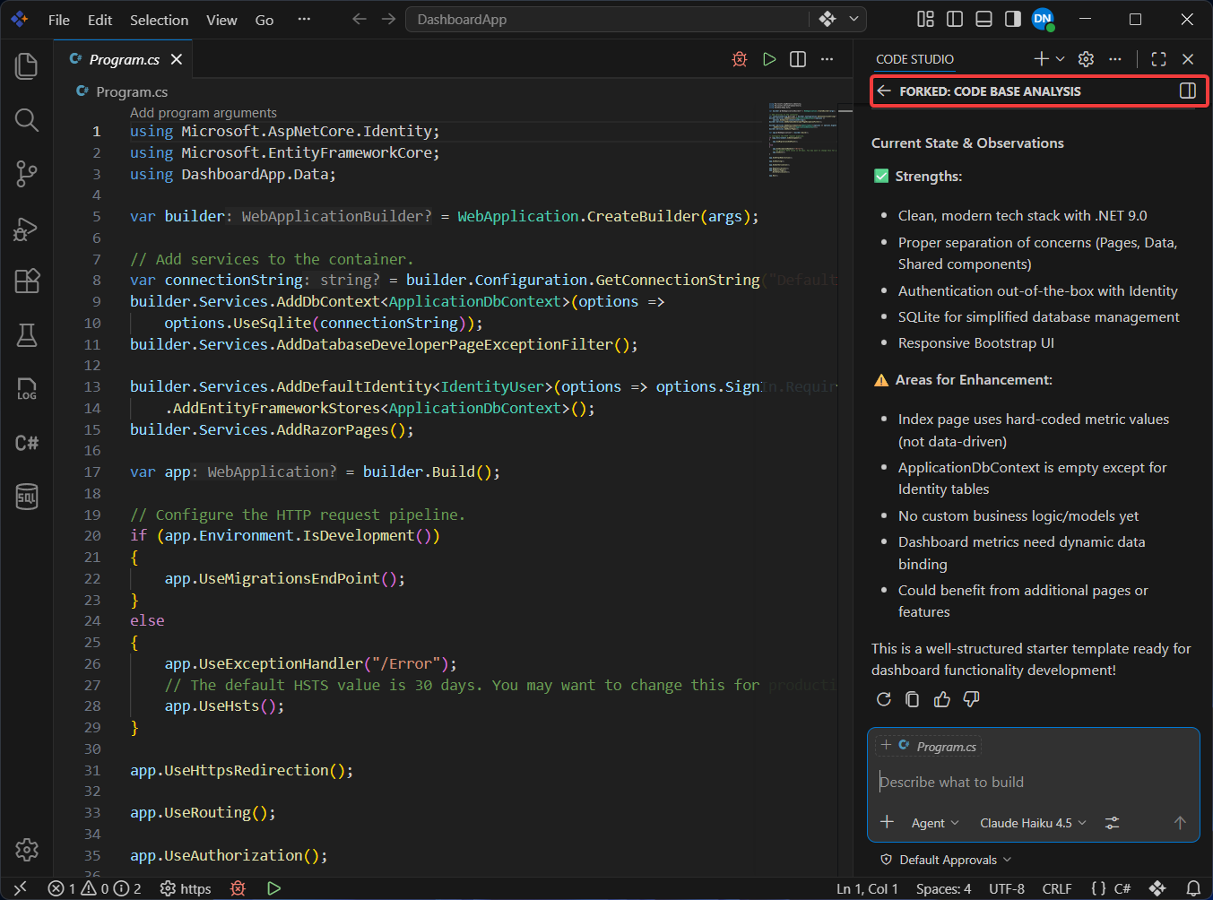Viewport: 1213px width, 900px height.
Task: Start debugging with the bug icon in the editor toolbar
Action: (740, 59)
